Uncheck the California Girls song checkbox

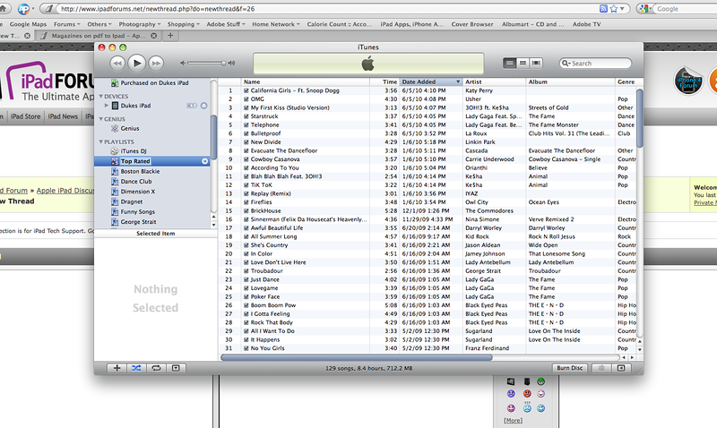point(246,90)
